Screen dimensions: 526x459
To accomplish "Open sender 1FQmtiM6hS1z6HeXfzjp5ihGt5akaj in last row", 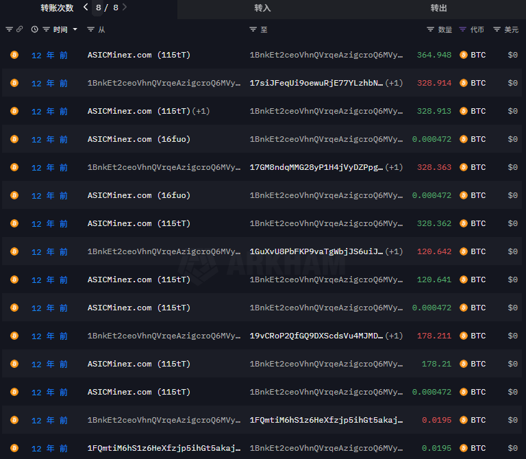I will tap(164, 448).
